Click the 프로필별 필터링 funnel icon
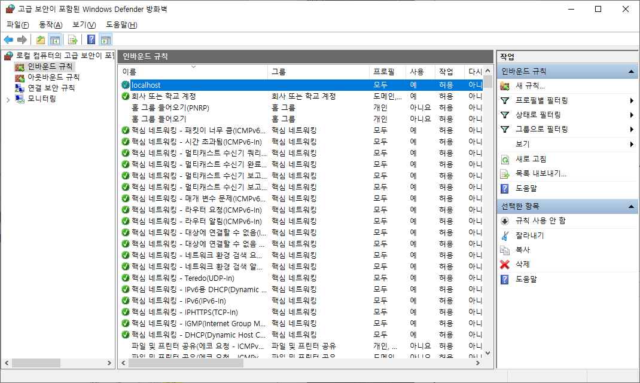Image resolution: width=640 pixels, height=383 pixels. 505,100
